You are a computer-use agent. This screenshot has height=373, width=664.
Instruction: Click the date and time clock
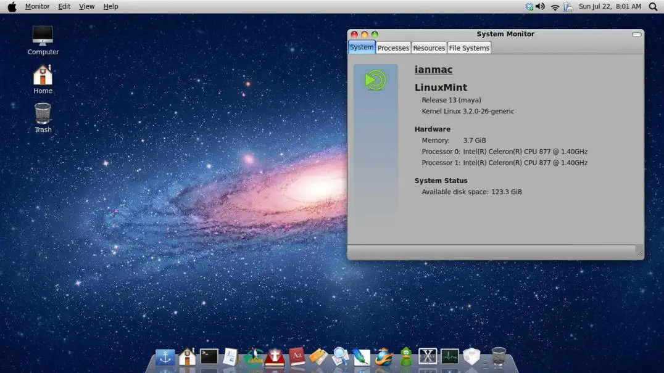point(610,7)
